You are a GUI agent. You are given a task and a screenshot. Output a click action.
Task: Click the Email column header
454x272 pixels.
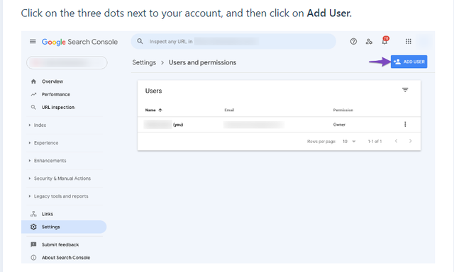point(229,110)
